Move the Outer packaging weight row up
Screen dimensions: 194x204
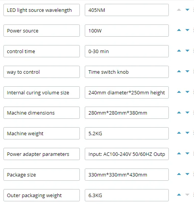(x=179, y=195)
